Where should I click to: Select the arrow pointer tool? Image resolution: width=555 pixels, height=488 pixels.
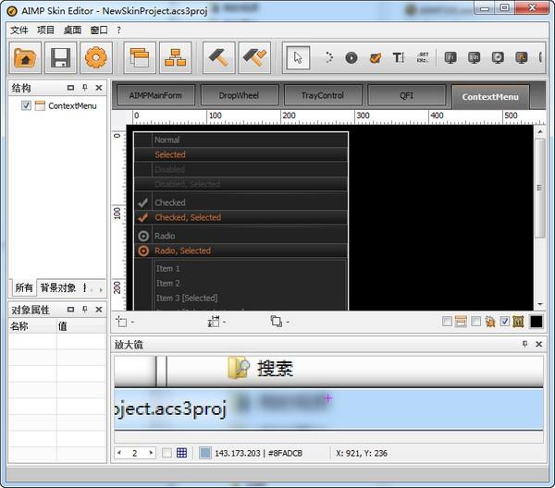pos(298,57)
